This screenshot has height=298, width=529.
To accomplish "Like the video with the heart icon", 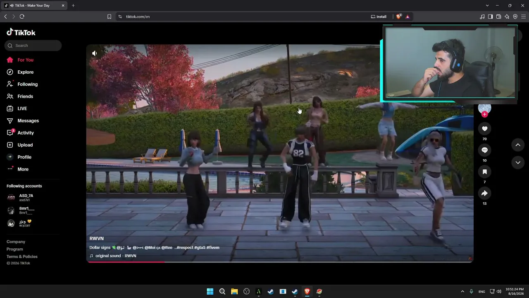I will coord(485,129).
